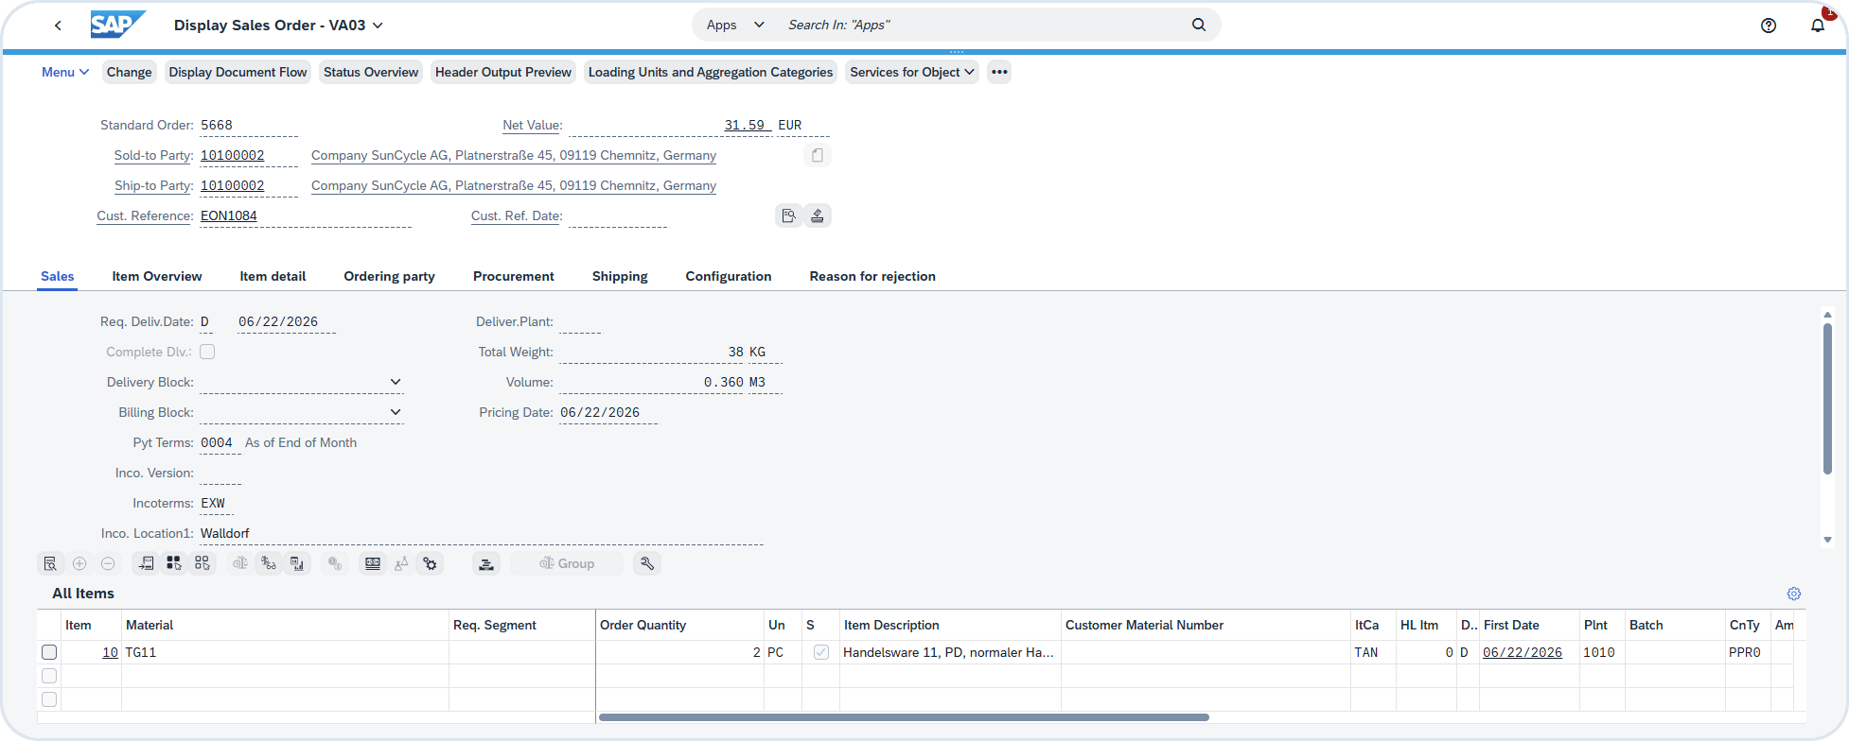The width and height of the screenshot is (1849, 741).
Task: Click the select all items icon
Action: coord(174,563)
